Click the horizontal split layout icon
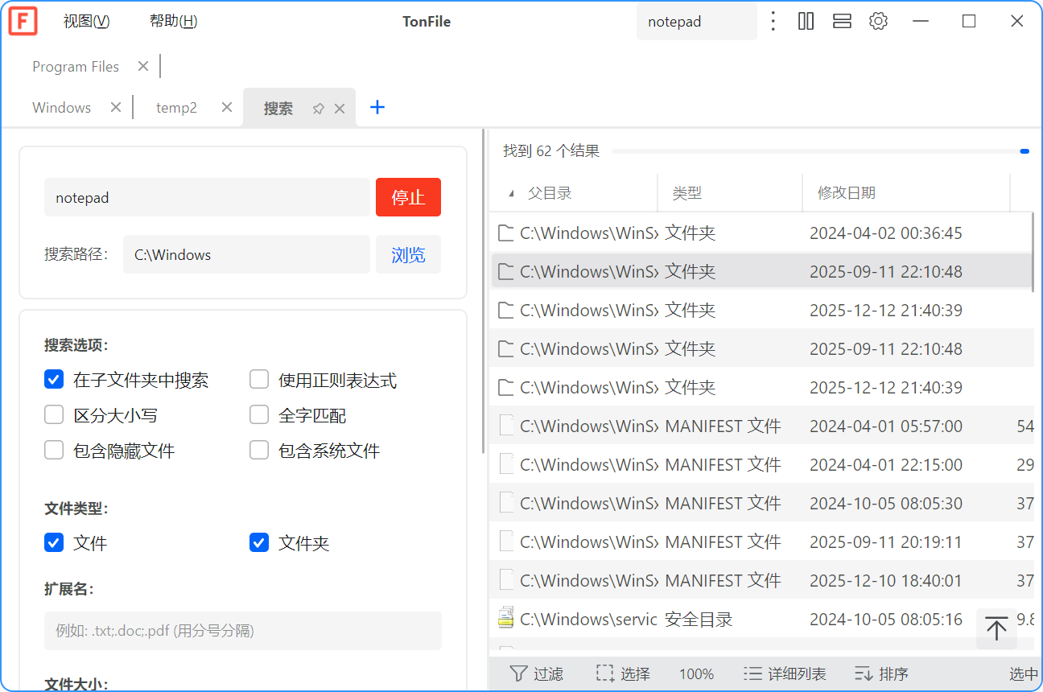The width and height of the screenshot is (1043, 692). tap(842, 20)
